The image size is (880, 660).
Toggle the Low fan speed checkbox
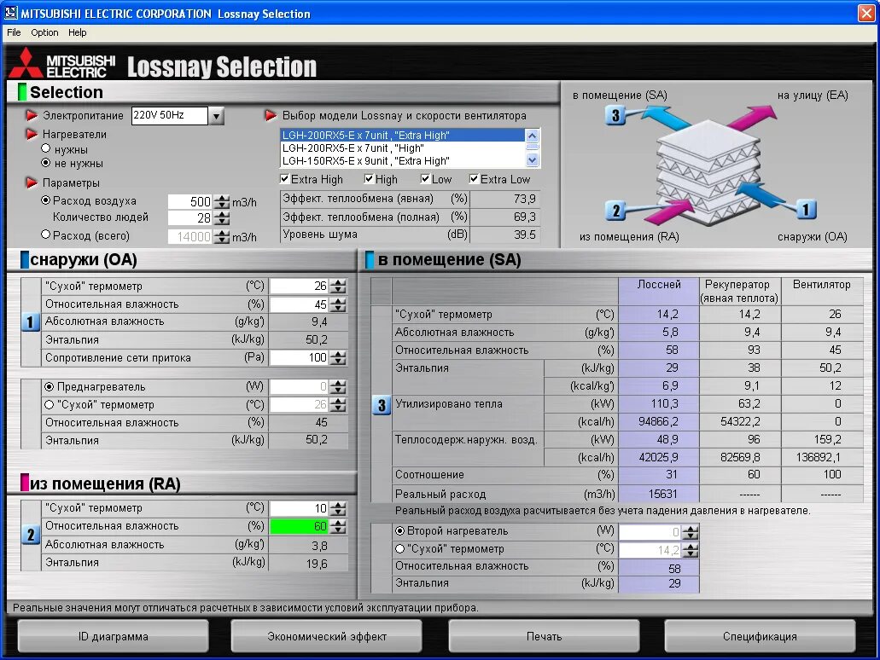[425, 179]
